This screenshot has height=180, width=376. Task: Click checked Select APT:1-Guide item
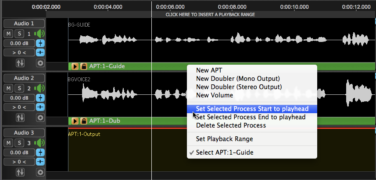coord(252,152)
